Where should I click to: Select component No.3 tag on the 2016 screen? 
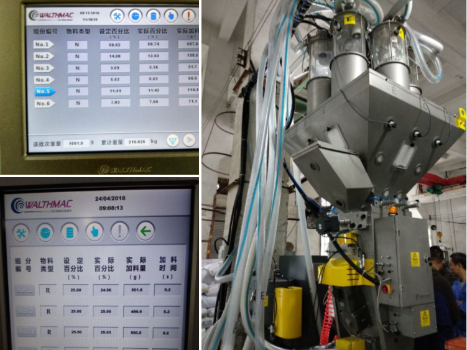[44, 68]
